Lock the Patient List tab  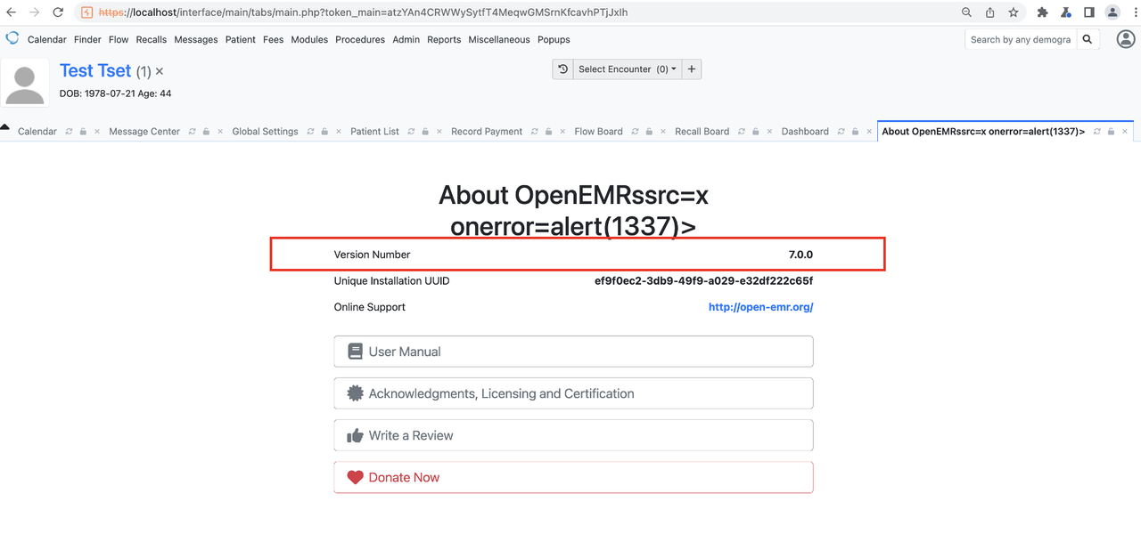point(425,132)
